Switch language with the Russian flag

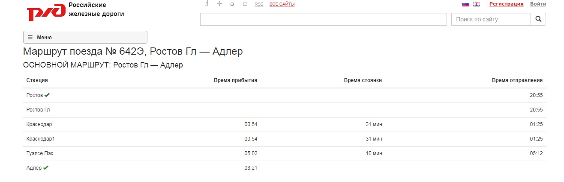click(x=466, y=4)
